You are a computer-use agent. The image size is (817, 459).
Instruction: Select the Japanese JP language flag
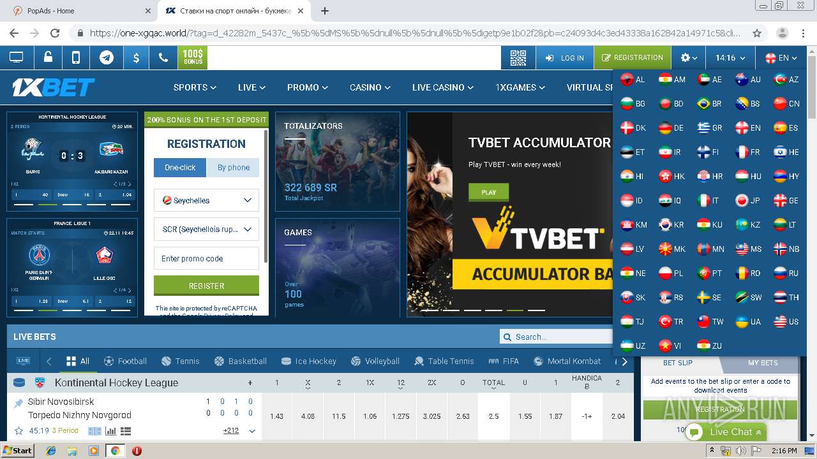(747, 200)
